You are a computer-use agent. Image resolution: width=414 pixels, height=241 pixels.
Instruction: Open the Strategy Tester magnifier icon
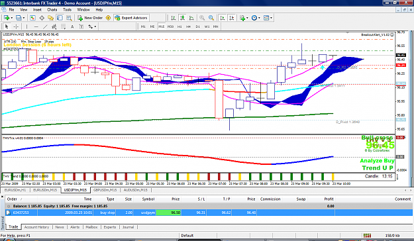(69, 18)
